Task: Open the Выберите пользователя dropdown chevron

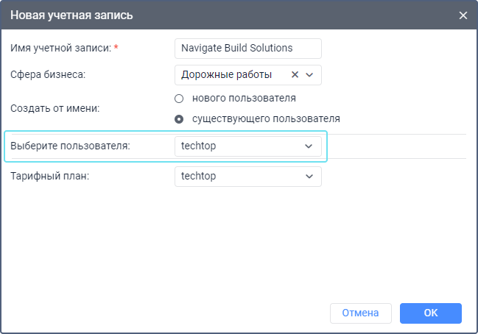Action: (x=309, y=146)
